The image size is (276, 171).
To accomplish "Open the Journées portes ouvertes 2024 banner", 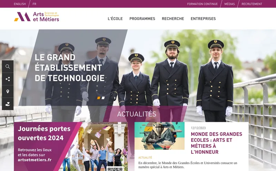I will pyautogui.click(x=71, y=147).
